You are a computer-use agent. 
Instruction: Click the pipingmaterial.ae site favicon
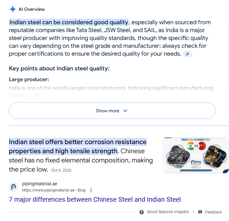13,187
